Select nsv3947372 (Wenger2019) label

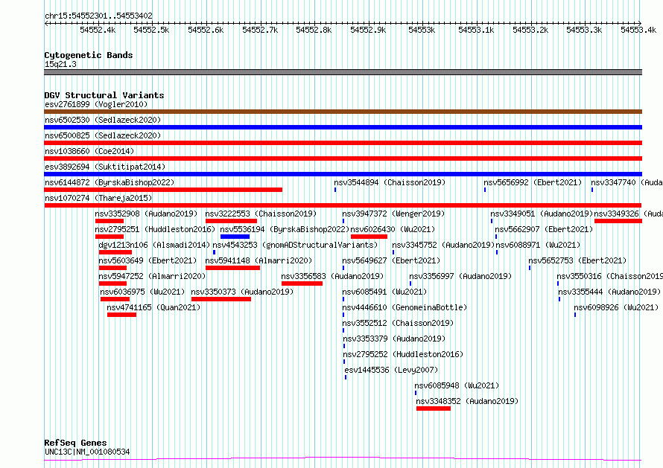pos(393,214)
